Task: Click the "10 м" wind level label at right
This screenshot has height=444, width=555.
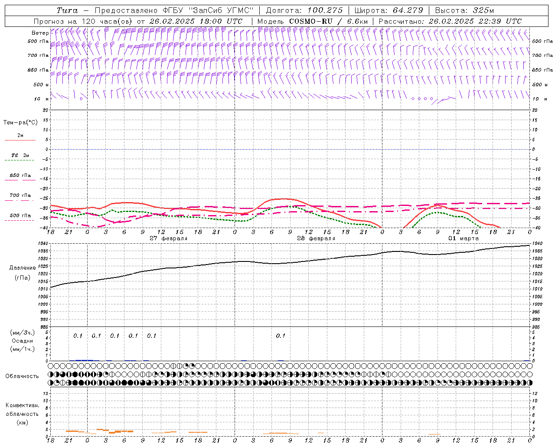Action: click(540, 99)
